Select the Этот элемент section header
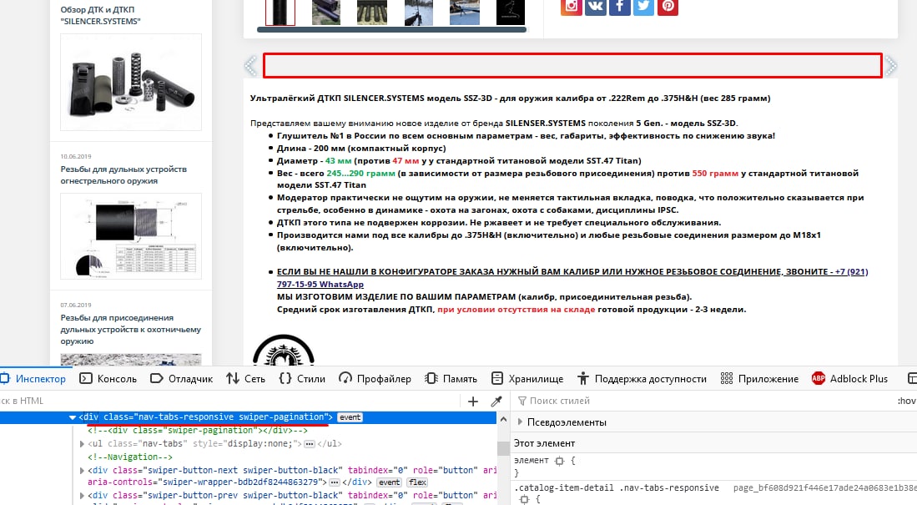 tap(545, 443)
